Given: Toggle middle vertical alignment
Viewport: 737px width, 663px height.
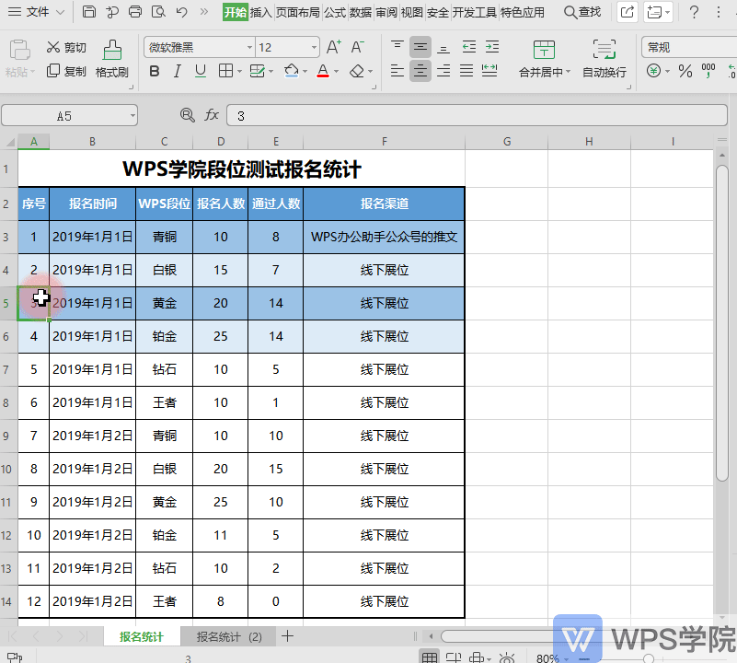Looking at the screenshot, I should pyautogui.click(x=420, y=47).
